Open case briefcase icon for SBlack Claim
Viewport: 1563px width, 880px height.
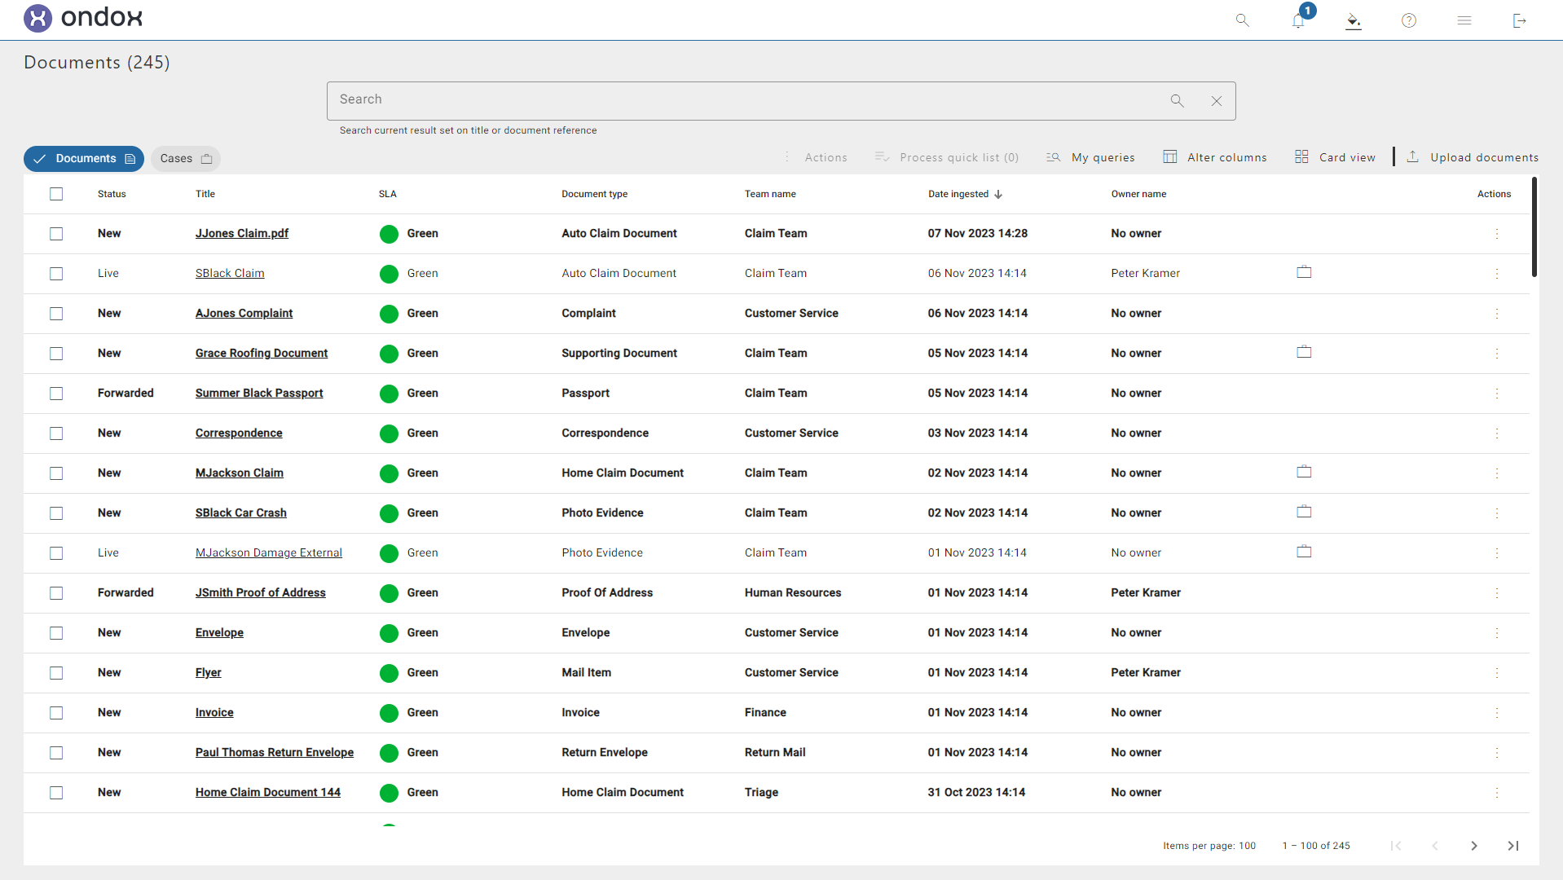[1304, 272]
